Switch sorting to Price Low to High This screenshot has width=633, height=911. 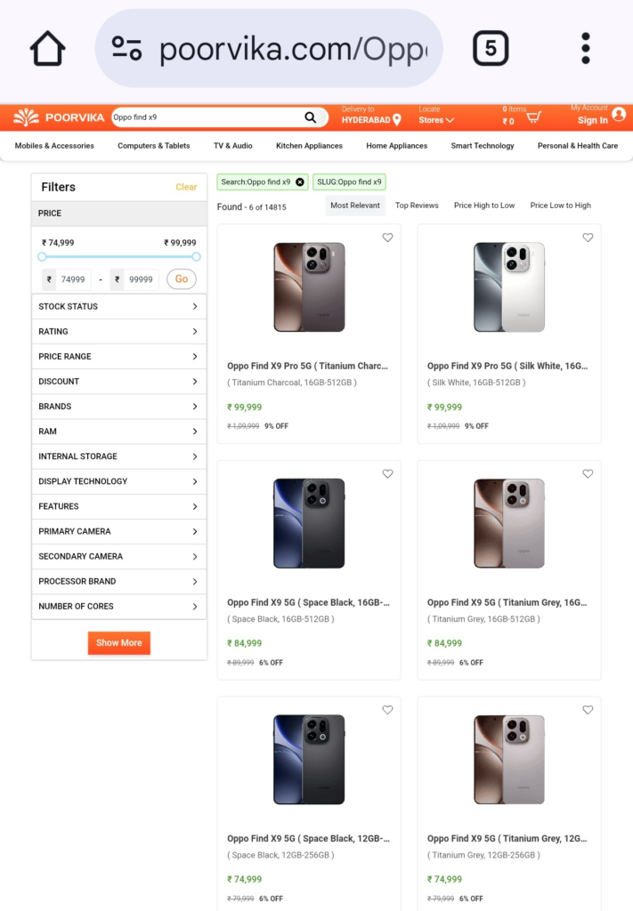coord(560,205)
